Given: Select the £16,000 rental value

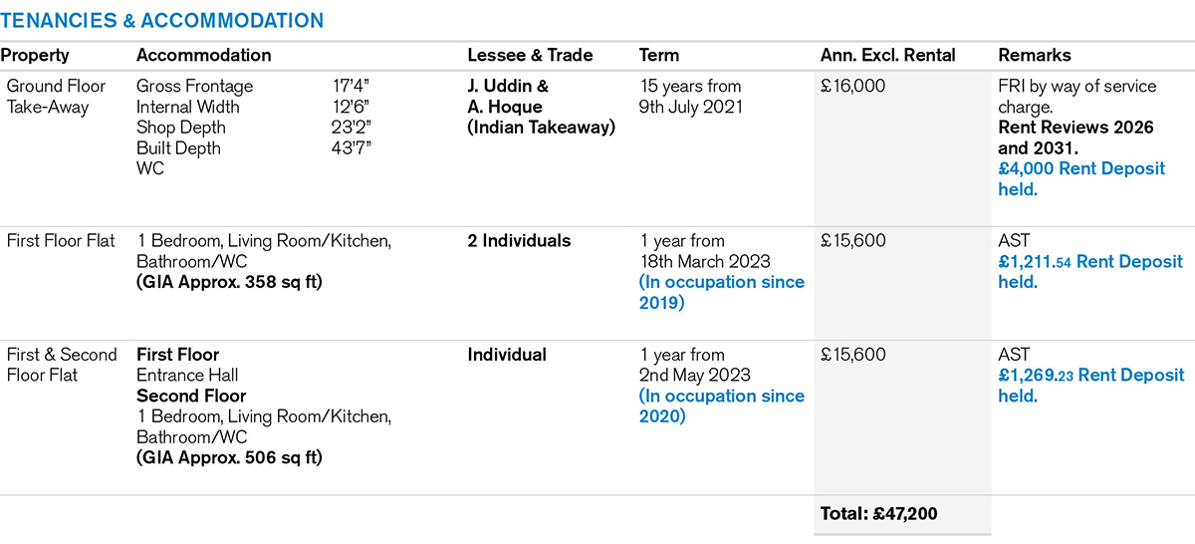Looking at the screenshot, I should (x=852, y=87).
